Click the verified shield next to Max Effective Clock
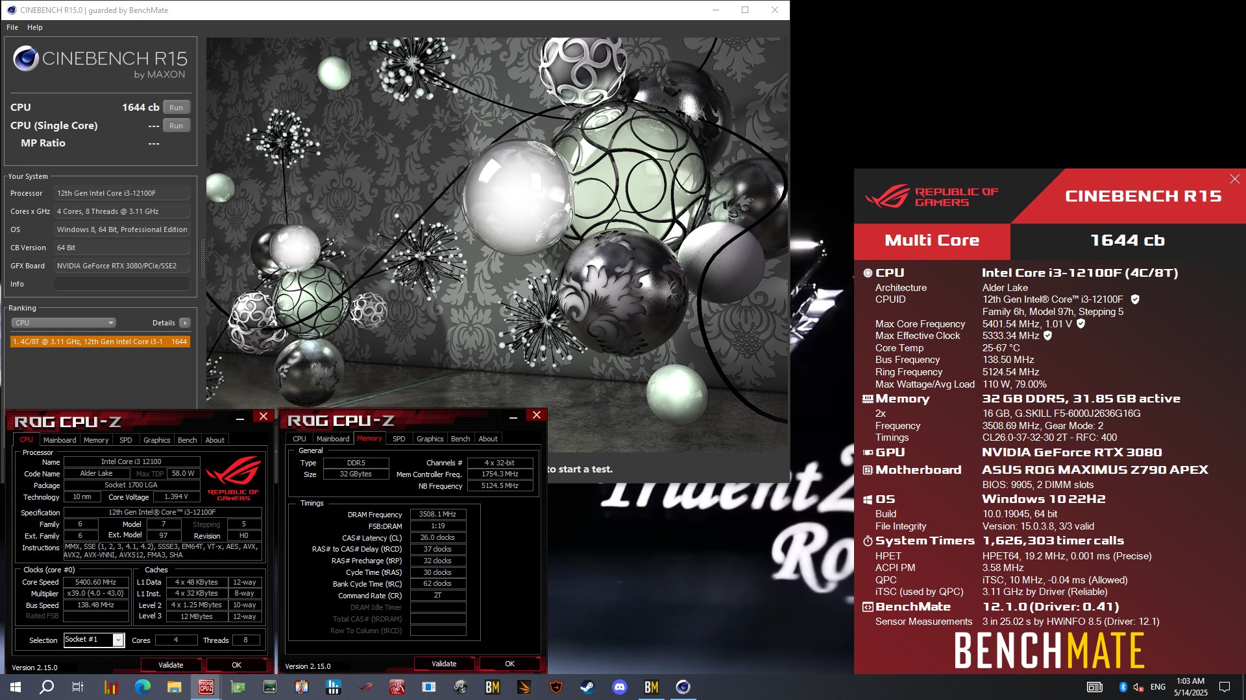 (1047, 336)
